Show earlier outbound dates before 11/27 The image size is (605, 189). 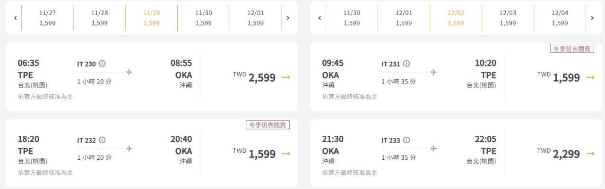(15, 18)
